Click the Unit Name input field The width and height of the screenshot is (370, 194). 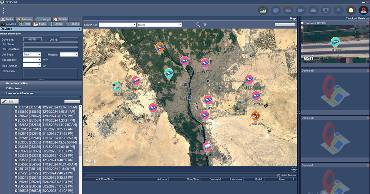pyautogui.click(x=51, y=44)
